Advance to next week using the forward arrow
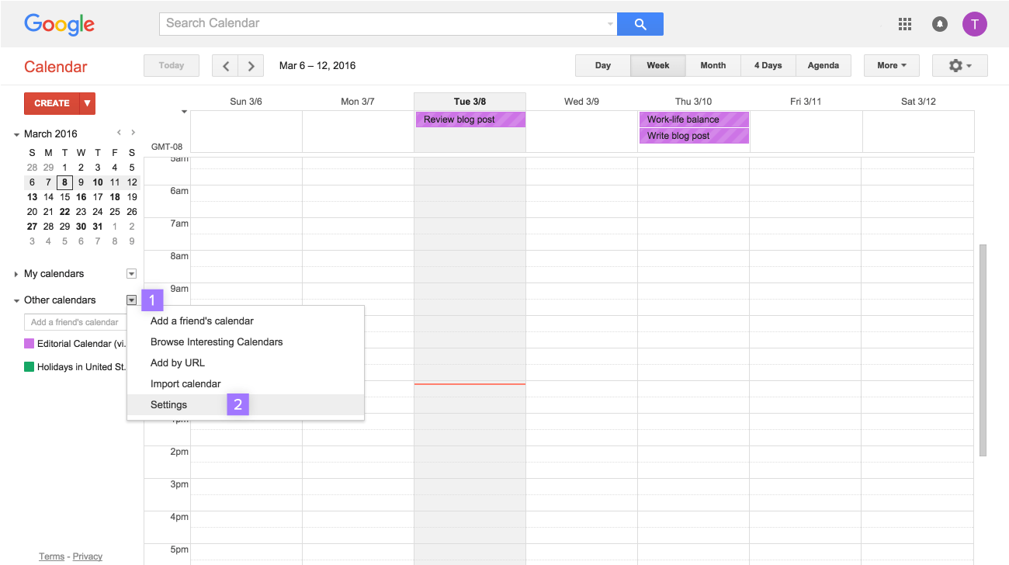The image size is (1009, 565). (x=251, y=65)
